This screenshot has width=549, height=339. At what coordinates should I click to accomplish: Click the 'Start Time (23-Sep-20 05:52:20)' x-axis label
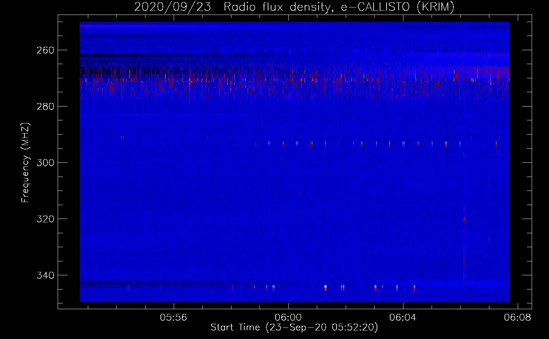tap(294, 327)
